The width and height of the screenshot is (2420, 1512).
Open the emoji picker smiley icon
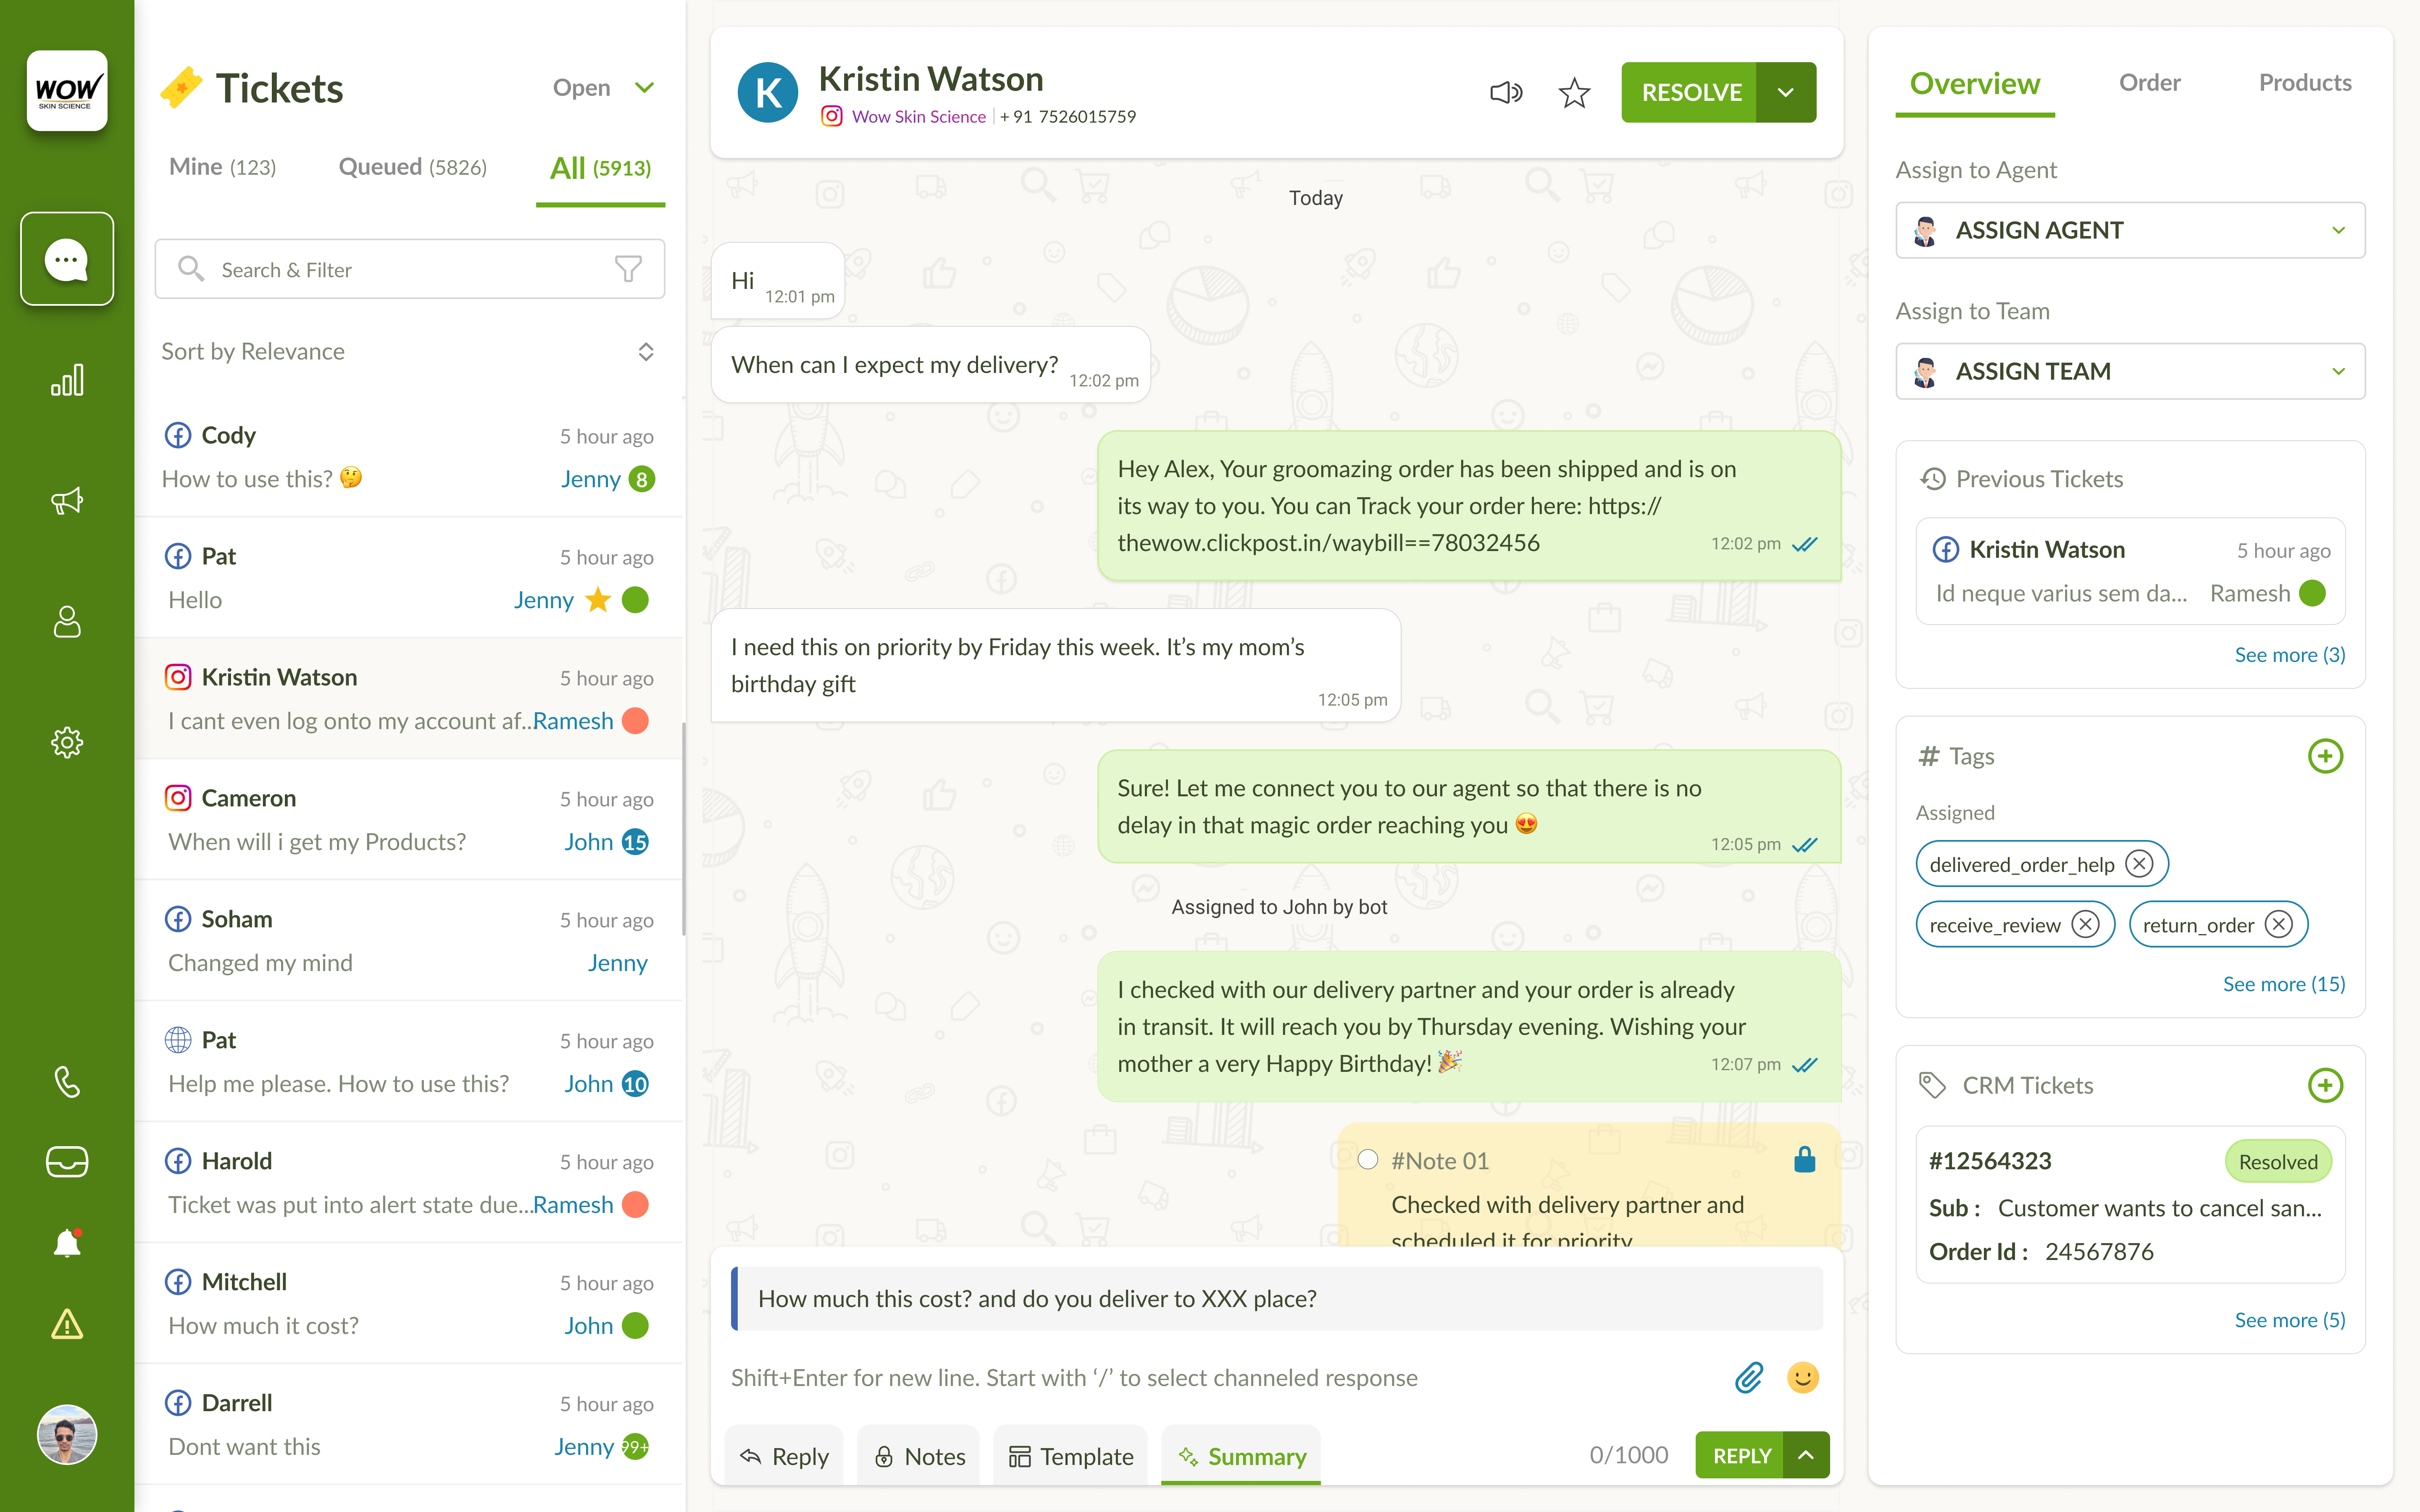point(1803,1377)
